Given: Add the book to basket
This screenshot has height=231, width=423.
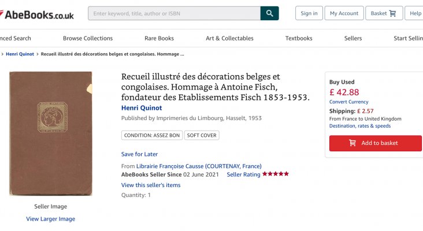Looking at the screenshot, I should 375,143.
